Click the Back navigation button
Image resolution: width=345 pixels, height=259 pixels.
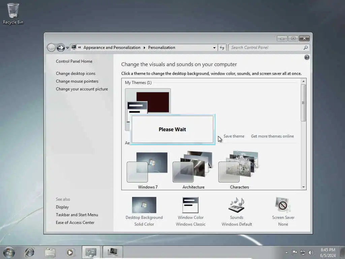click(x=51, y=48)
